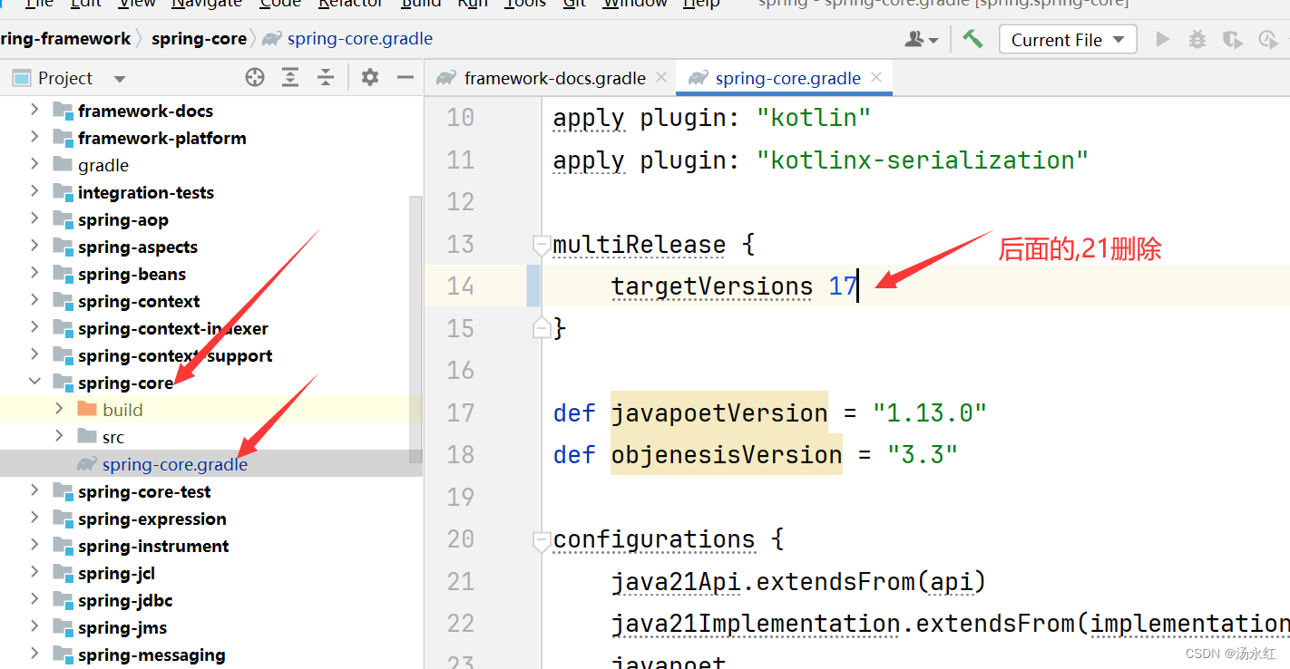Click the Project panel vertical scrollbar

point(415,329)
